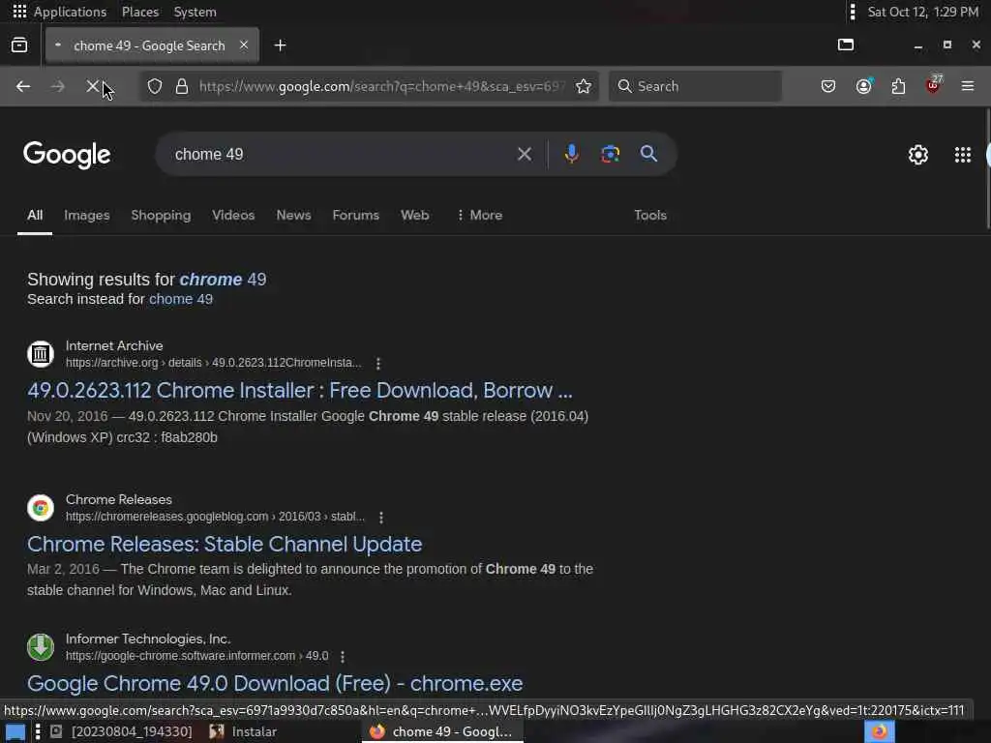Viewport: 991px width, 743px height.
Task: Open the Extensions puzzle icon
Action: tap(898, 86)
